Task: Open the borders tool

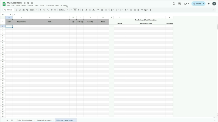Action: 102,10
